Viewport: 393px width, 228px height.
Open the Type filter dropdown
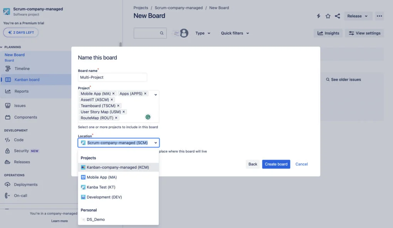point(203,33)
